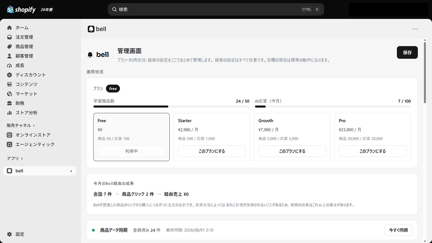Choose the Starter plan with このプランにする
This screenshot has width=432, height=243.
tap(212, 151)
